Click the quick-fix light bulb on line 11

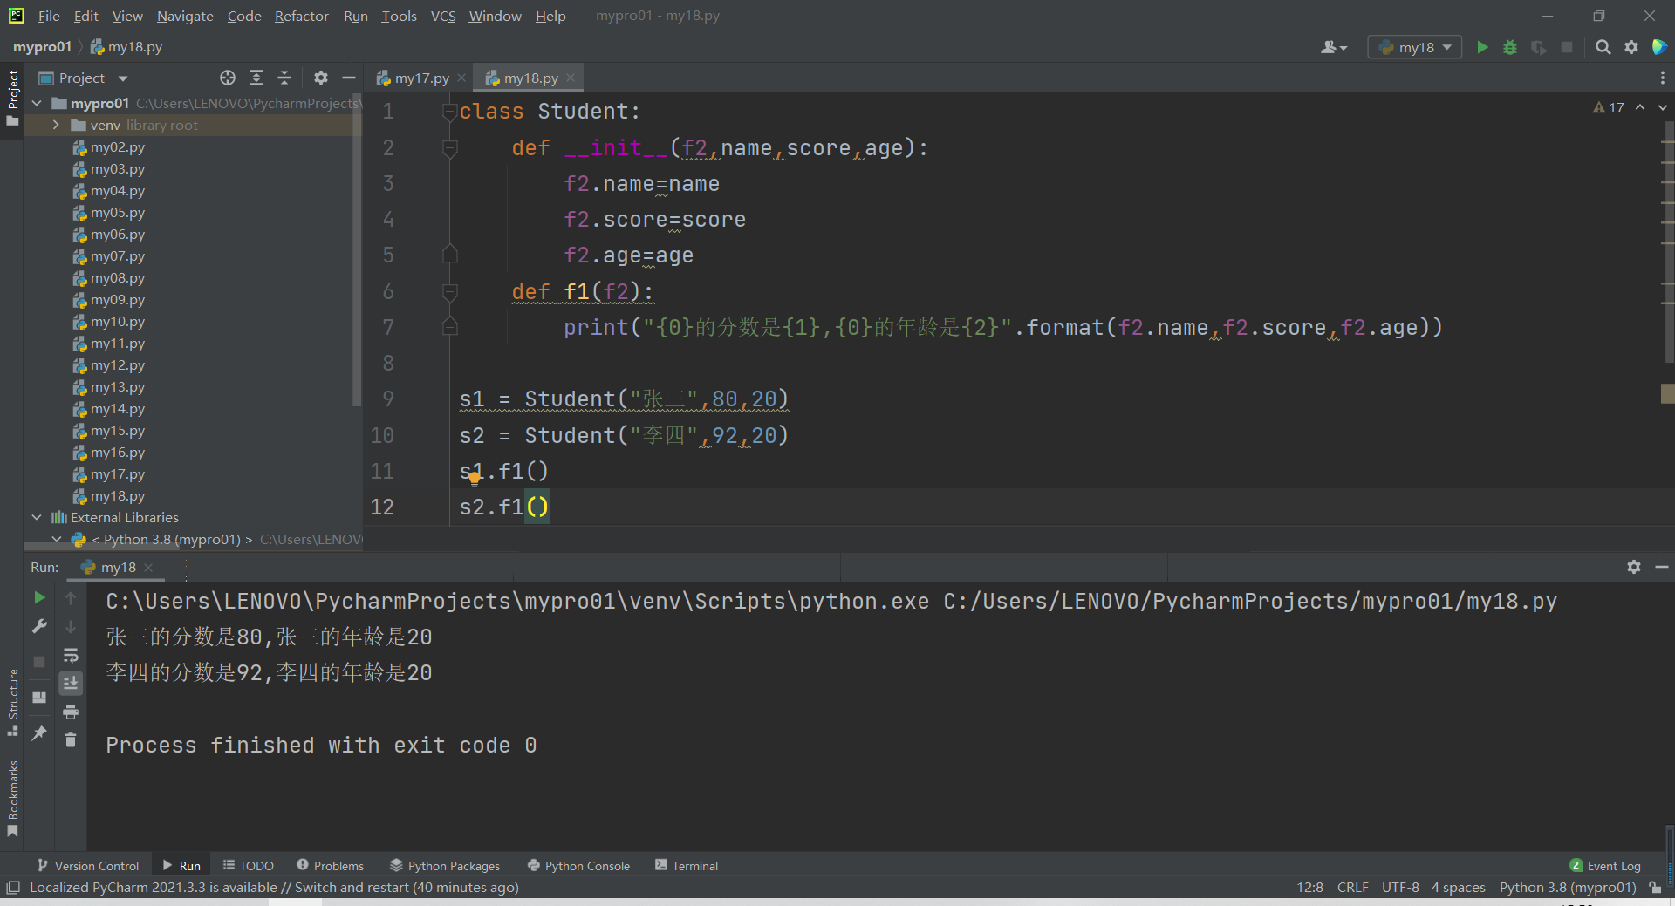pos(474,477)
